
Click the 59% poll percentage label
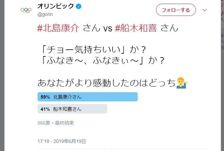coord(45,97)
